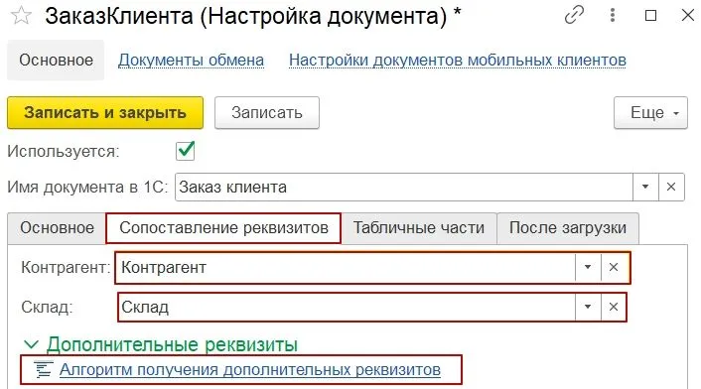Close the ЗаказКлиента settings window

pyautogui.click(x=687, y=16)
